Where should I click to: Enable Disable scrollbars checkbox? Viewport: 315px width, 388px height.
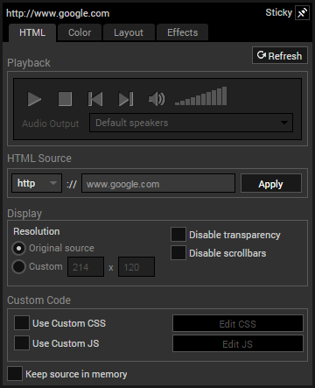(178, 253)
